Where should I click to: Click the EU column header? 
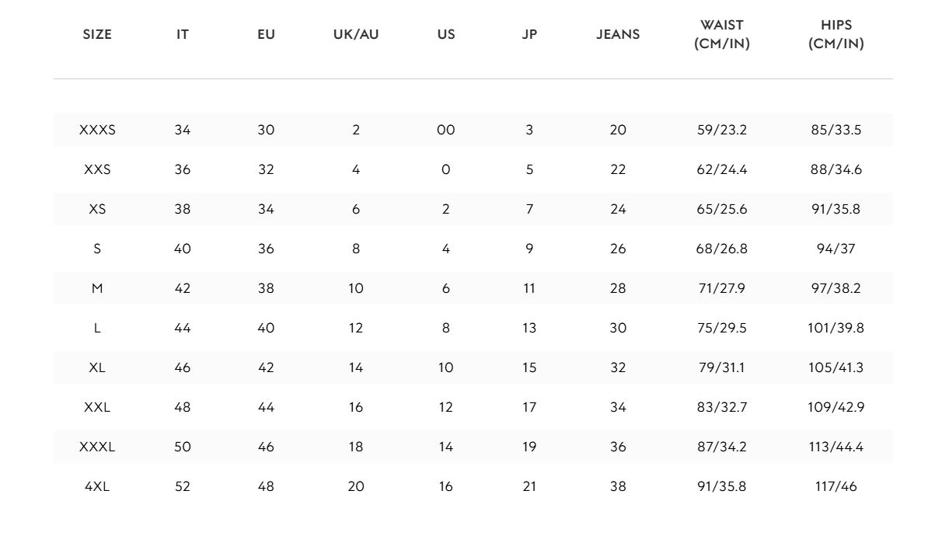(266, 34)
